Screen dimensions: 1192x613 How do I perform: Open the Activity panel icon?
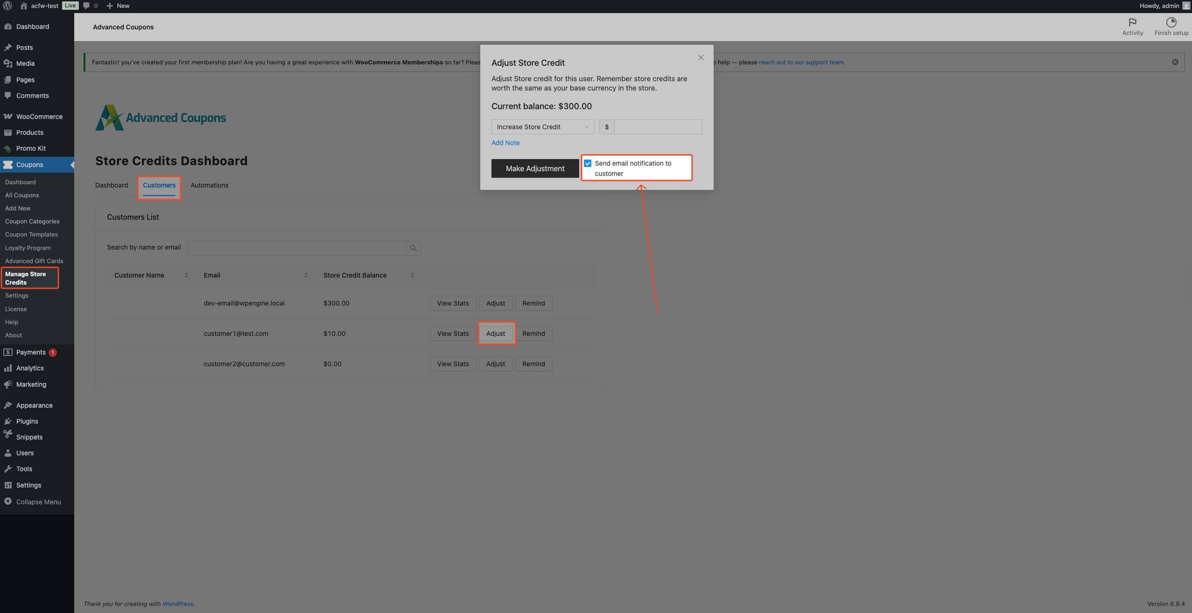1132,22
